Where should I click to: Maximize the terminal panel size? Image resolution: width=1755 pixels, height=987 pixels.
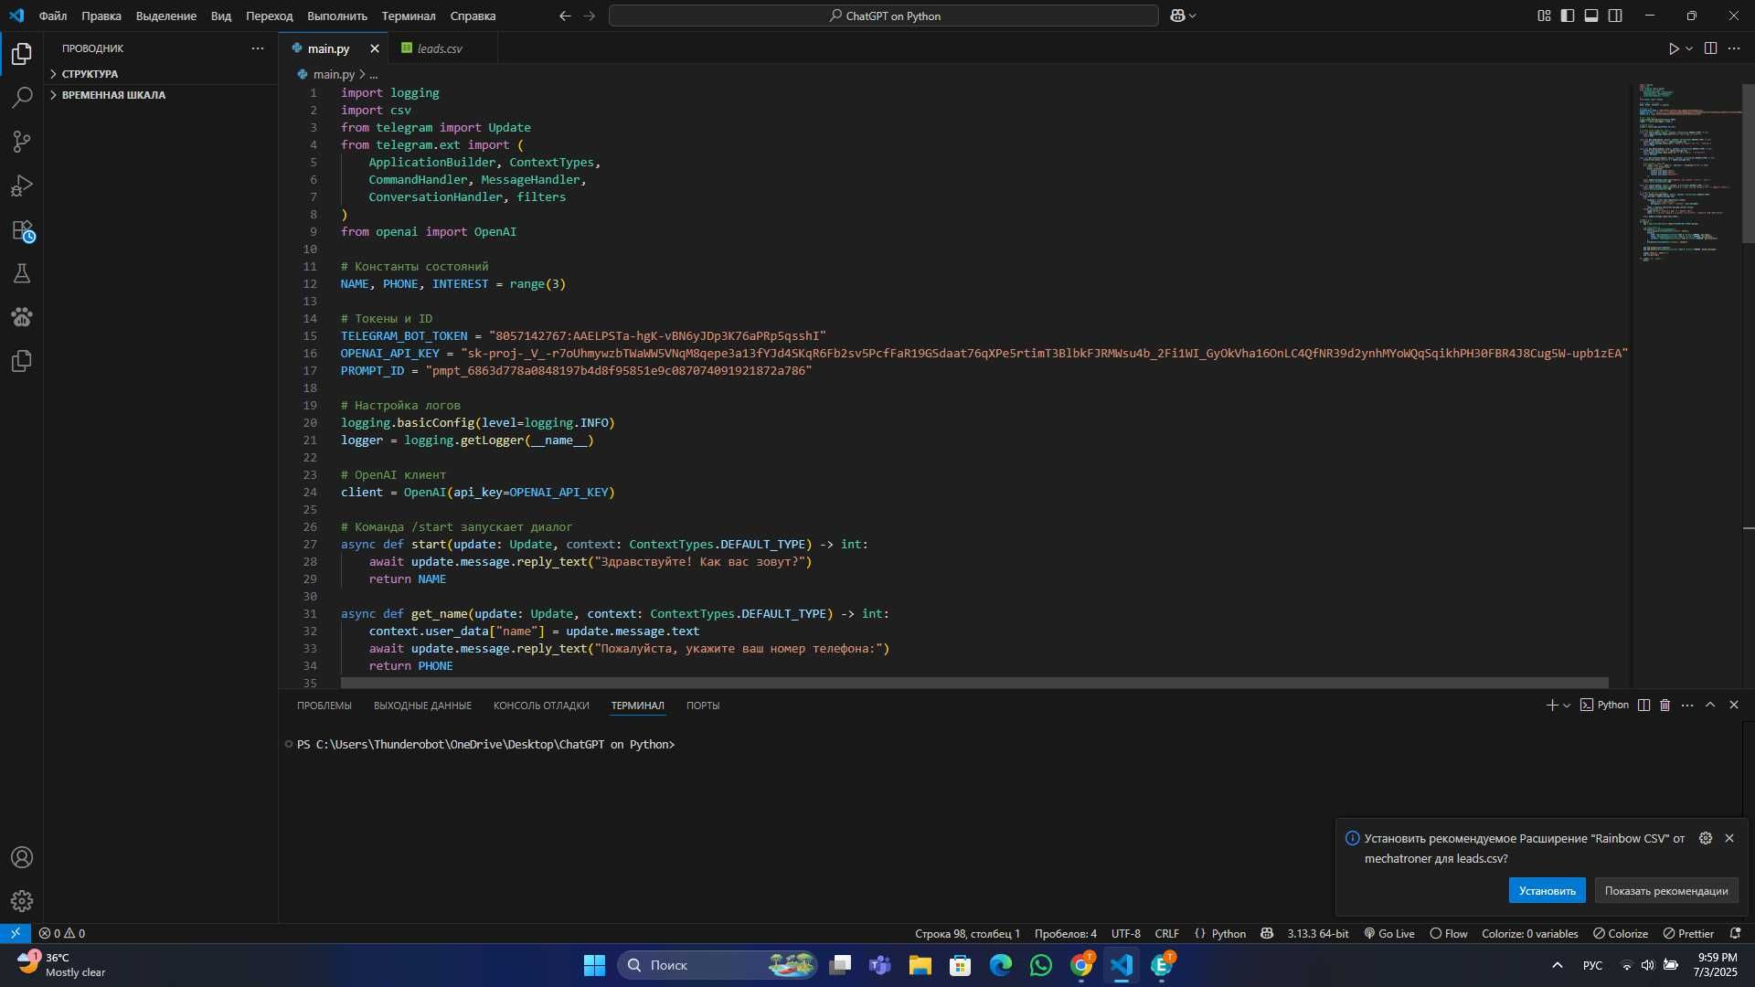(1710, 705)
